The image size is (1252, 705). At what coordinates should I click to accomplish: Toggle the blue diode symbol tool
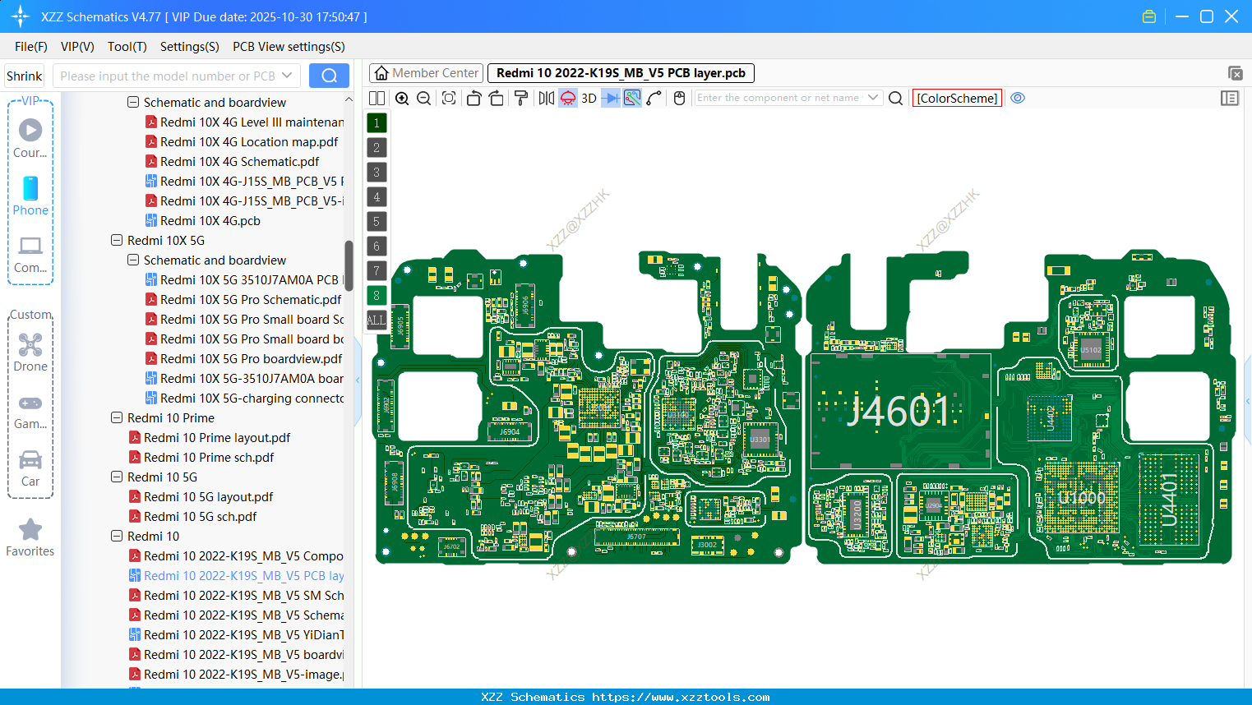(611, 98)
